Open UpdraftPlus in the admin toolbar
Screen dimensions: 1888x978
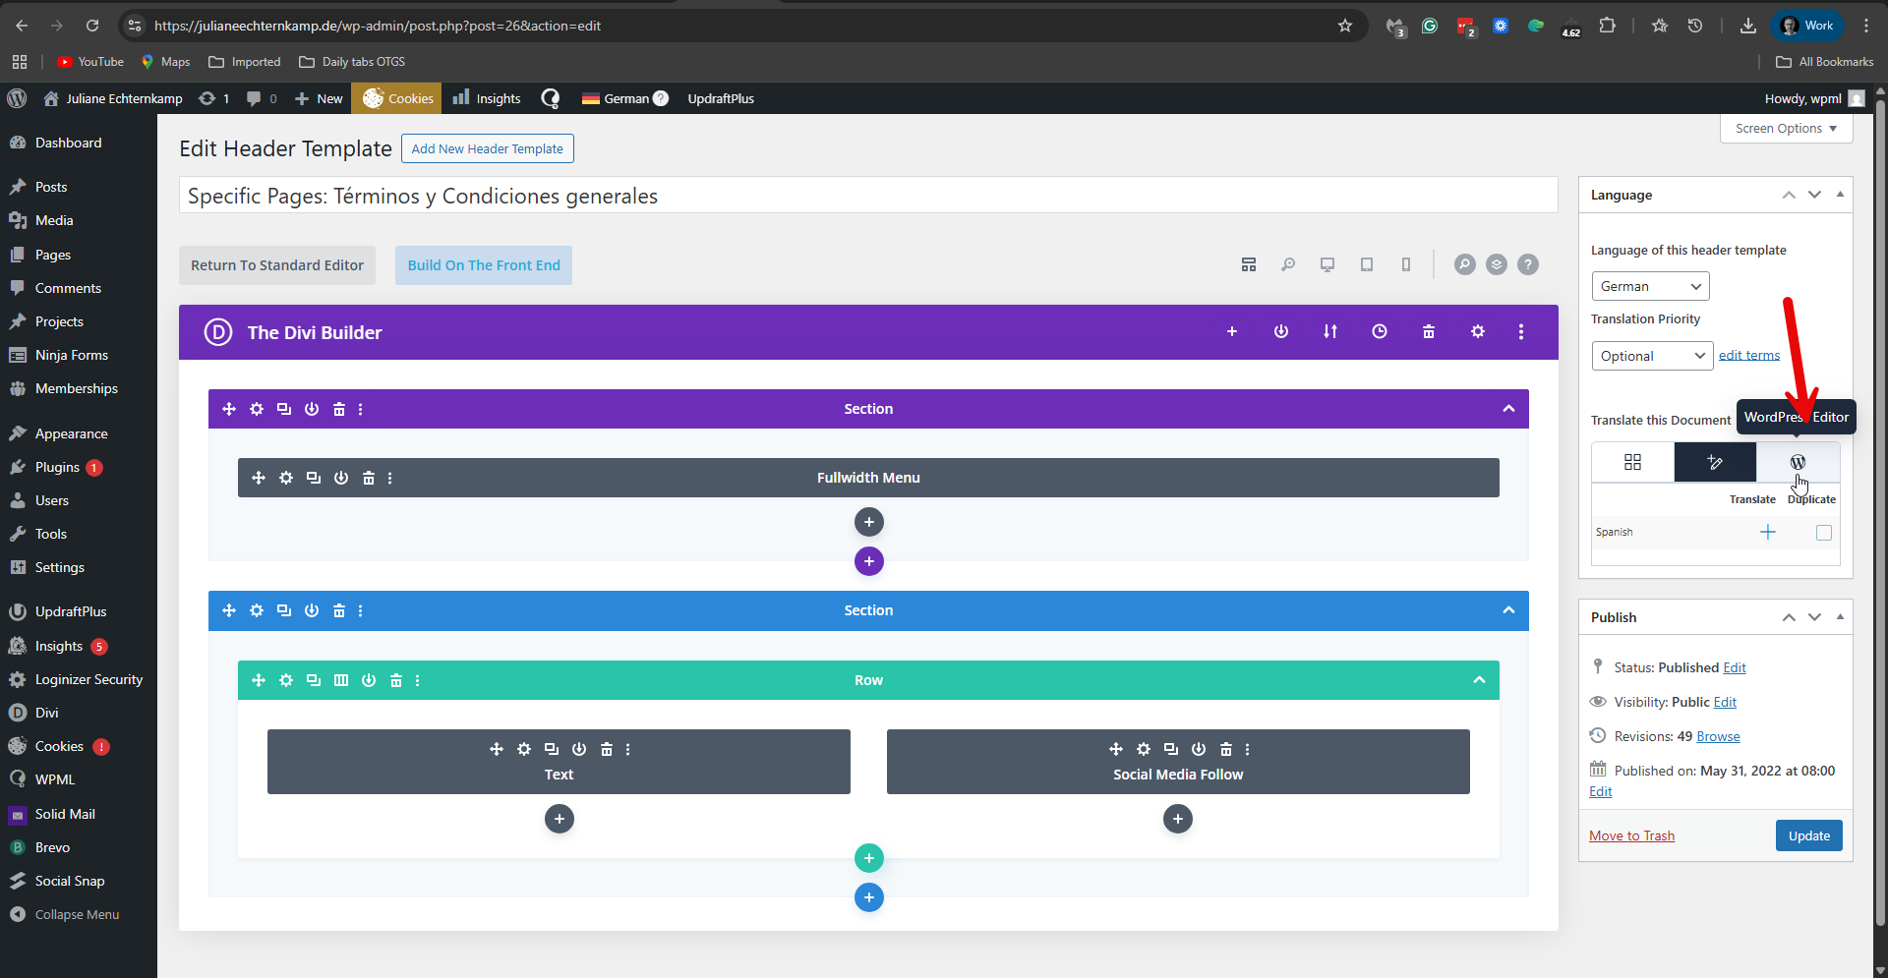tap(720, 98)
